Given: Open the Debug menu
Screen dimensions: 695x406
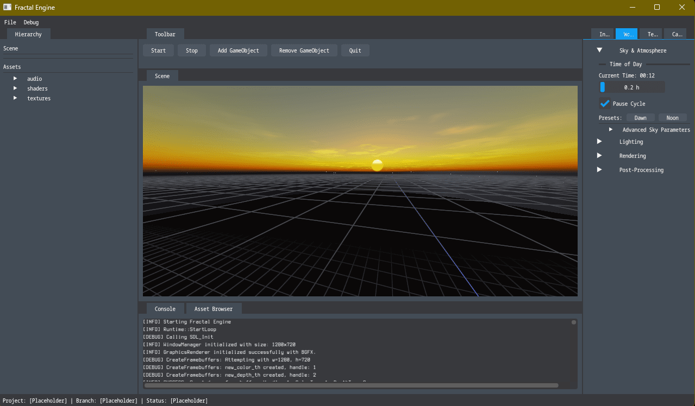Looking at the screenshot, I should click(x=31, y=22).
